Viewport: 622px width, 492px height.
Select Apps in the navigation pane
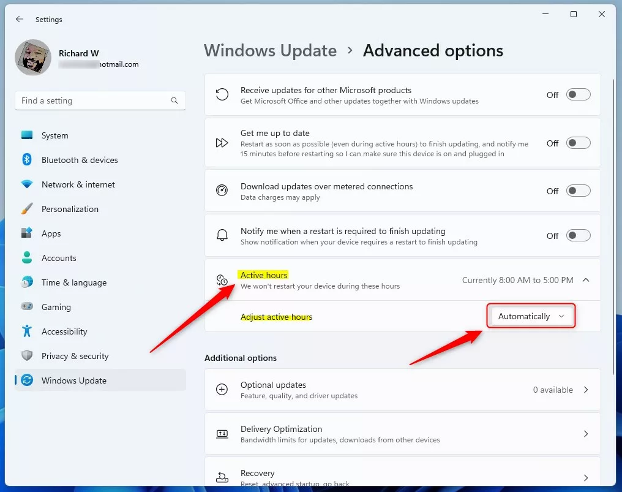(x=27, y=233)
